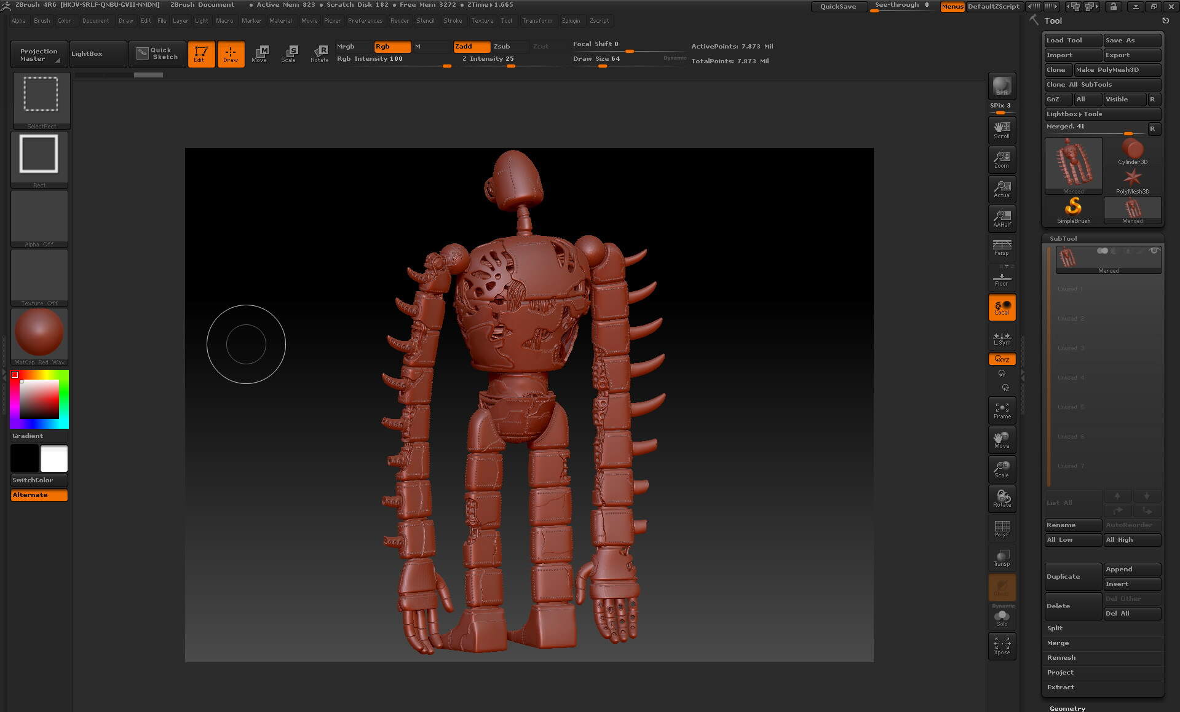This screenshot has height=712, width=1180.
Task: Open the Rect stroke picker
Action: point(39,160)
